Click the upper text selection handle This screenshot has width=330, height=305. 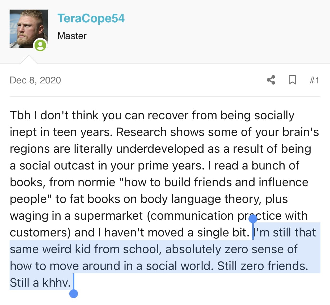click(253, 219)
